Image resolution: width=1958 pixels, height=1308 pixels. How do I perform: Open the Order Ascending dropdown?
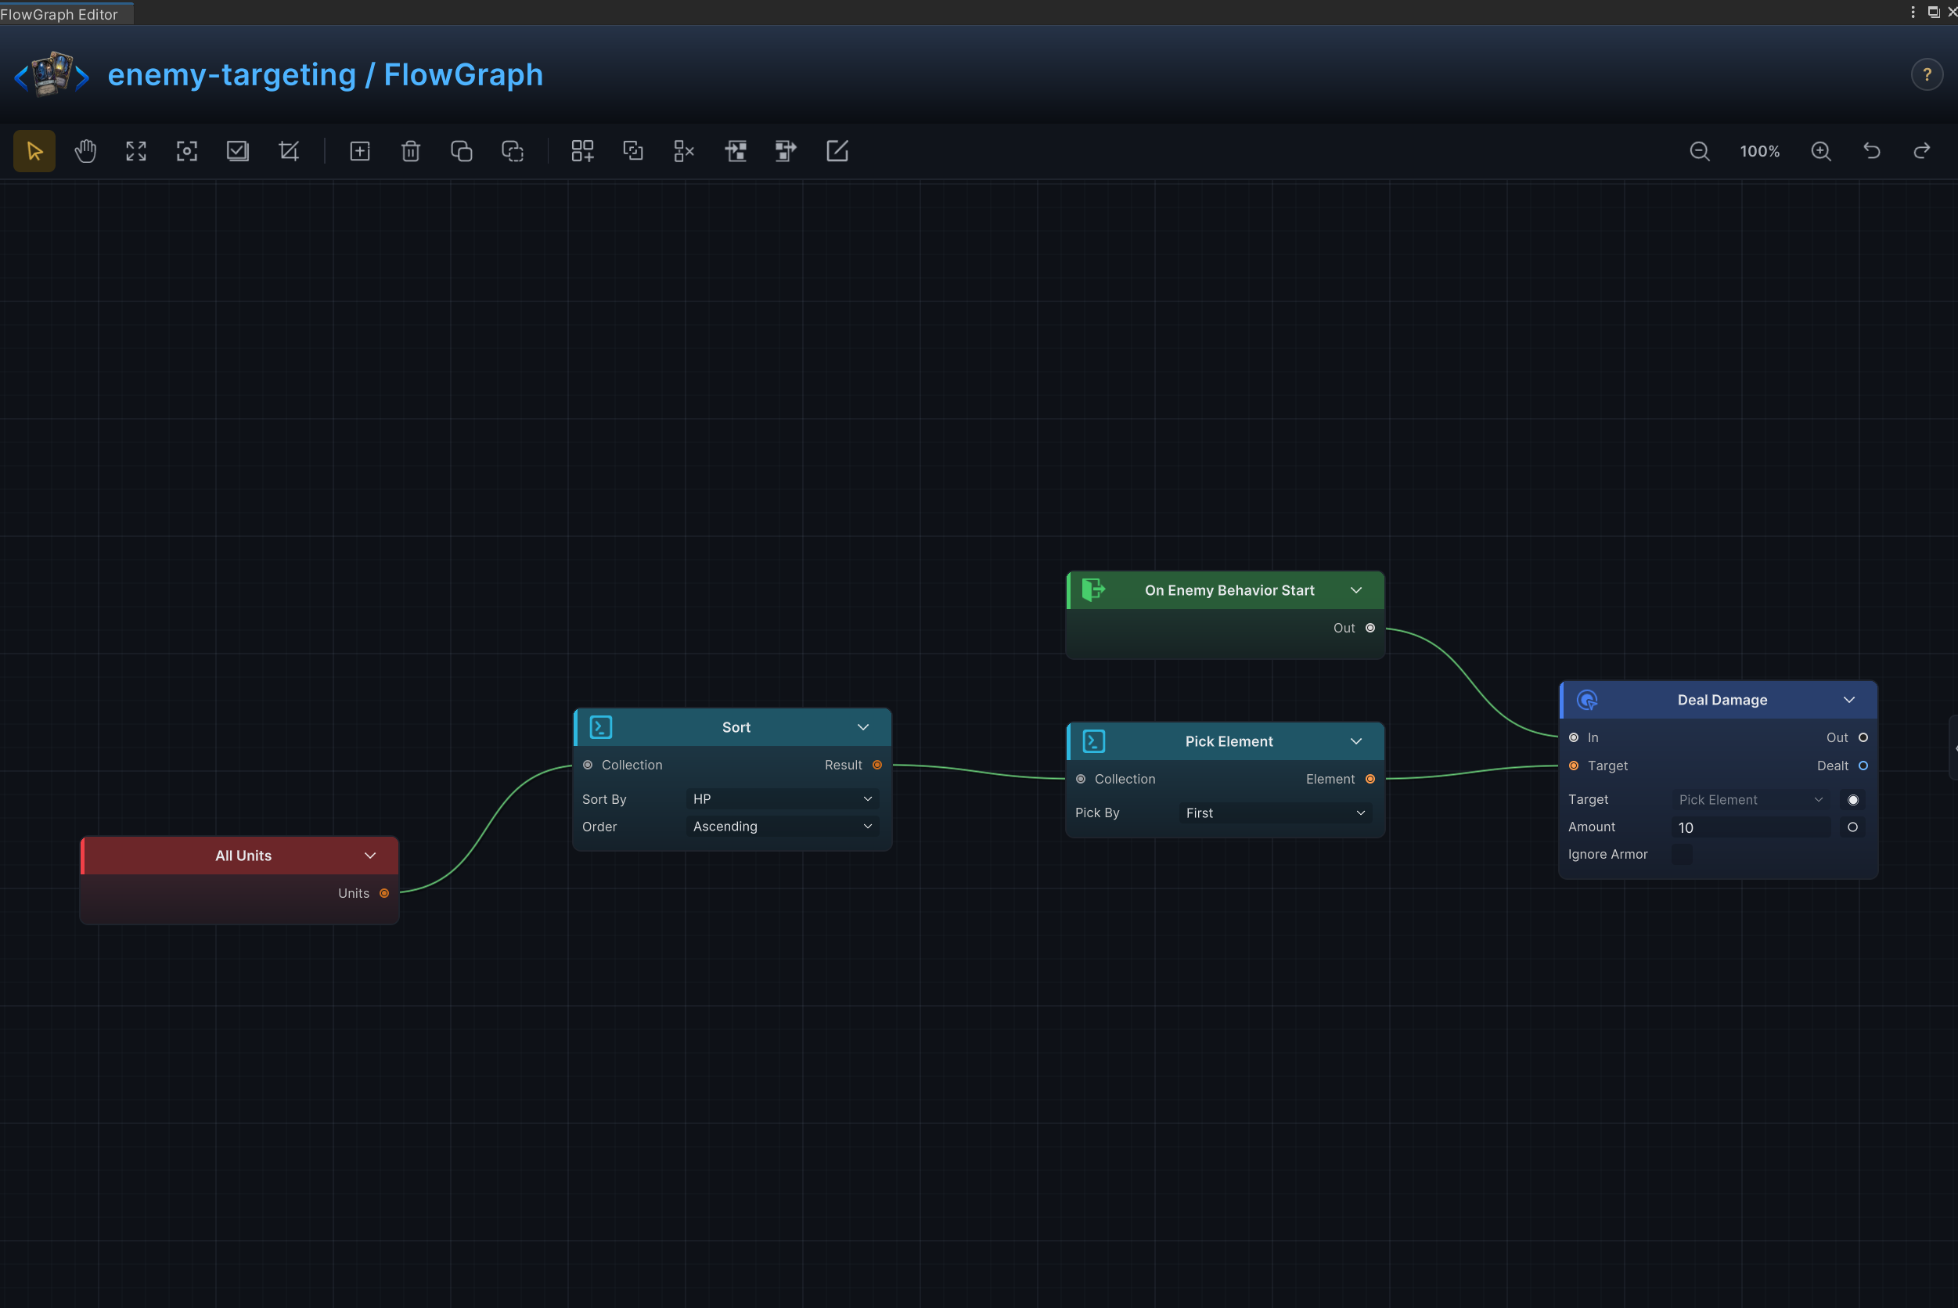coord(783,827)
